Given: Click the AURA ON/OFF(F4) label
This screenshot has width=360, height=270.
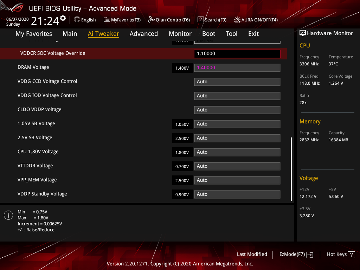Looking at the screenshot, I should pyautogui.click(x=259, y=20).
